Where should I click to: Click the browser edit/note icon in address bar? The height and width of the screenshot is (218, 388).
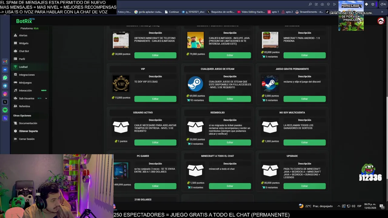(316, 4)
